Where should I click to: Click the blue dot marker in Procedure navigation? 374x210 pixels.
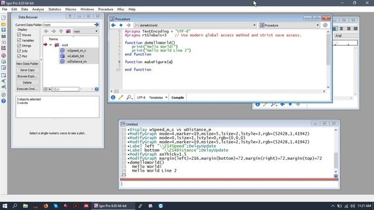(121, 25)
